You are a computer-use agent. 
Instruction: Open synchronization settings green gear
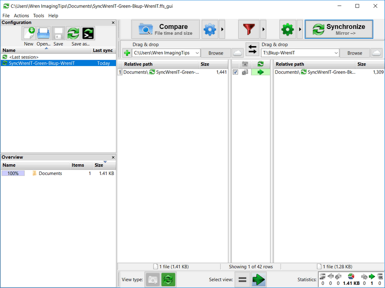pyautogui.click(x=287, y=30)
